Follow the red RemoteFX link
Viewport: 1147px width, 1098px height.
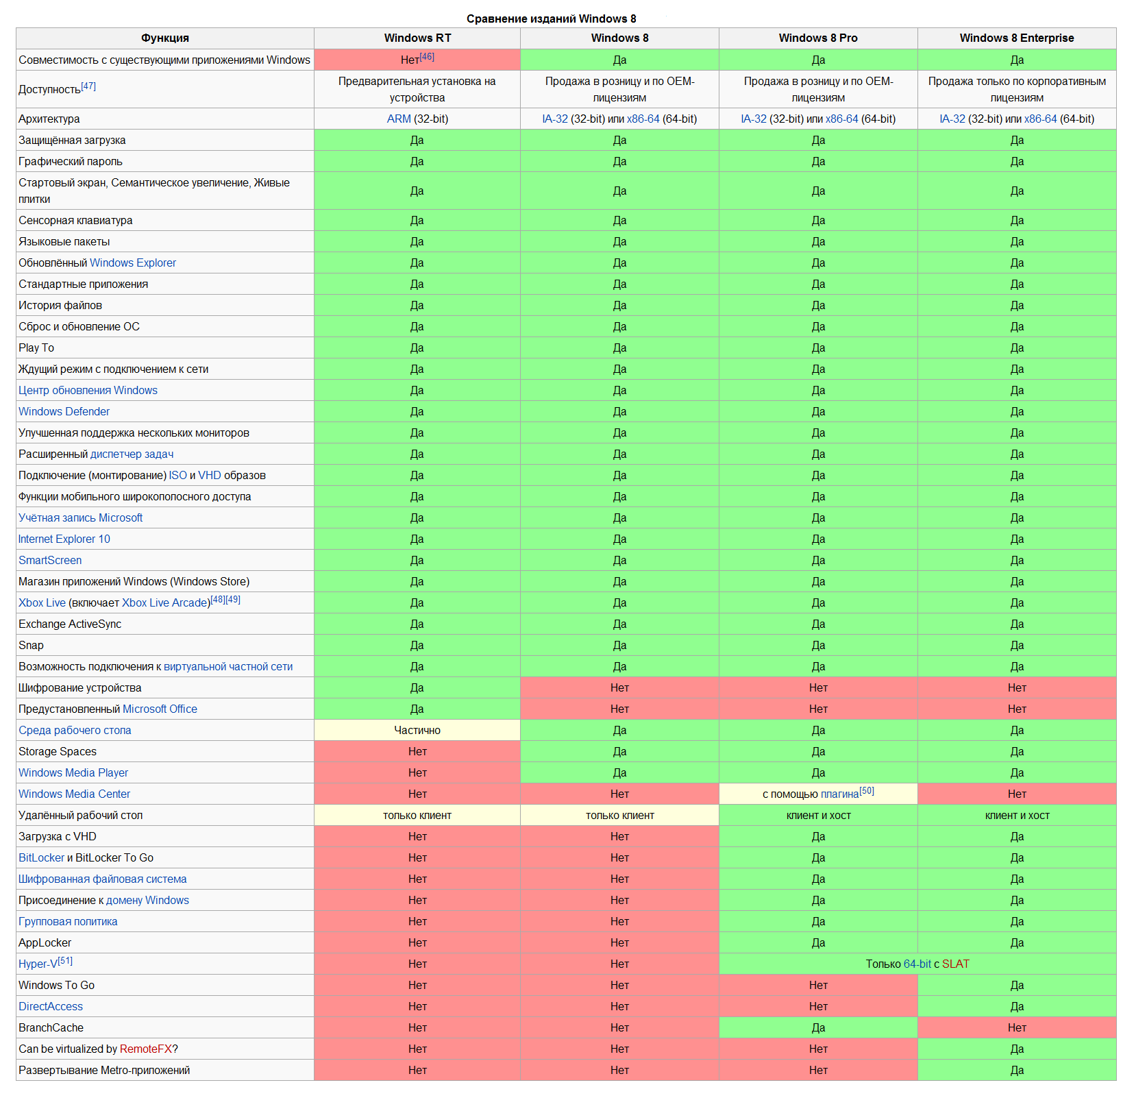pyautogui.click(x=146, y=1049)
